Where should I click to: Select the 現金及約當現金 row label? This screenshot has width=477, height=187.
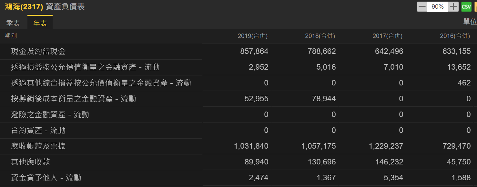tap(38, 51)
